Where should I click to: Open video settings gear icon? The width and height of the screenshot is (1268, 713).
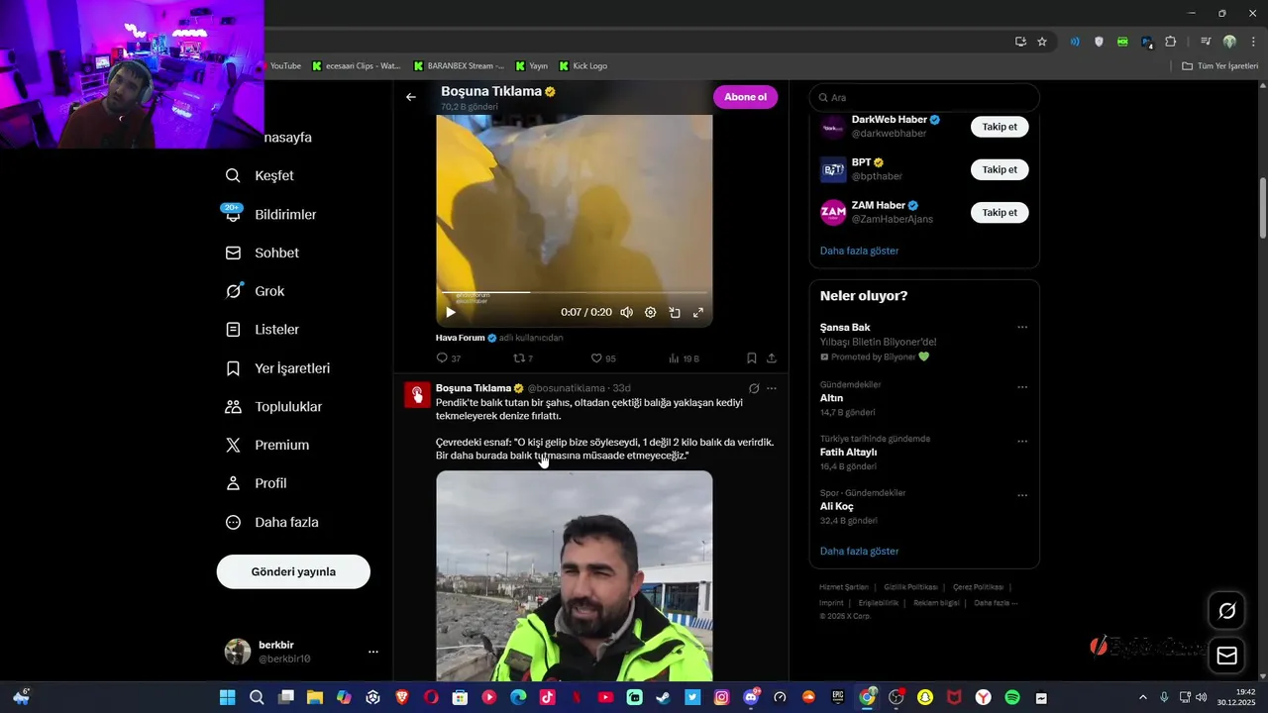tap(651, 312)
